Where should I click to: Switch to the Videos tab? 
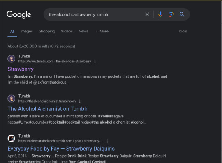[67, 31]
